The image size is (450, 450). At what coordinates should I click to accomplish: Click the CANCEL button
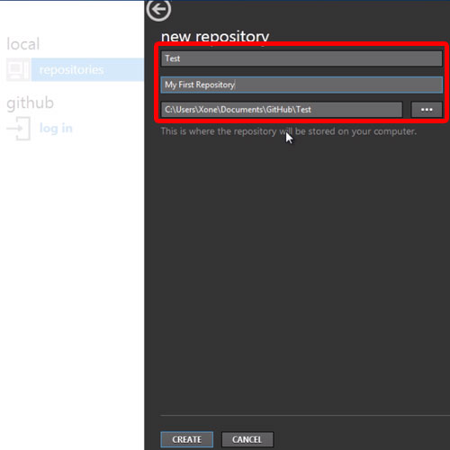pyautogui.click(x=247, y=439)
